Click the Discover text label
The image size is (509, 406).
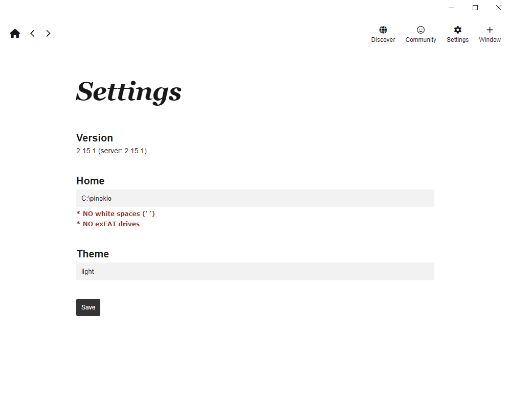(x=383, y=39)
